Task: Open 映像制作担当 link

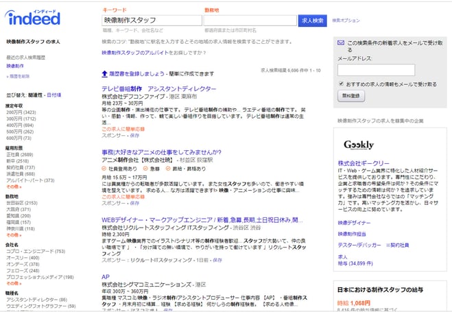Action: click(x=352, y=234)
